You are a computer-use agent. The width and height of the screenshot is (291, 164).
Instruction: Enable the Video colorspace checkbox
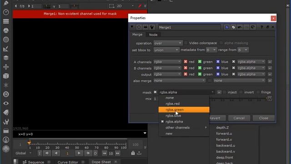[186, 43]
